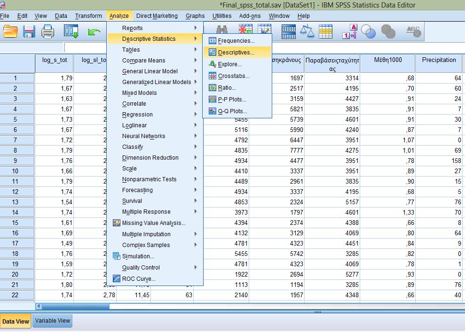The image size is (465, 332).
Task: Click the Missing Value Analysis entry
Action: 155,223
